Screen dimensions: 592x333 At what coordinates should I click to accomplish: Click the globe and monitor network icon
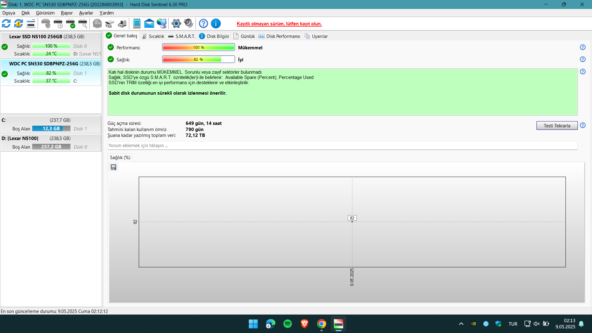[x=162, y=23]
